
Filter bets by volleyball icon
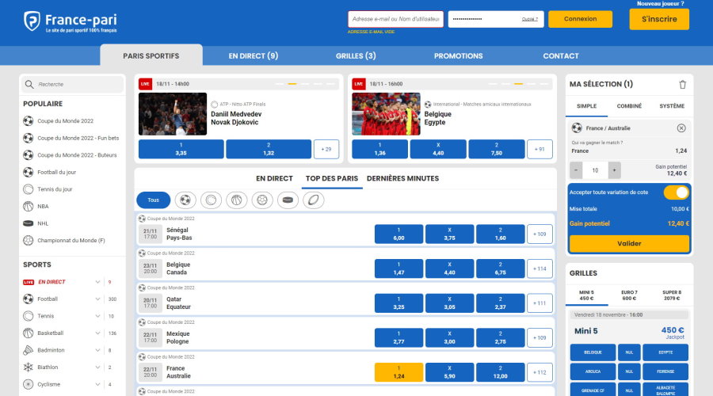coord(262,200)
